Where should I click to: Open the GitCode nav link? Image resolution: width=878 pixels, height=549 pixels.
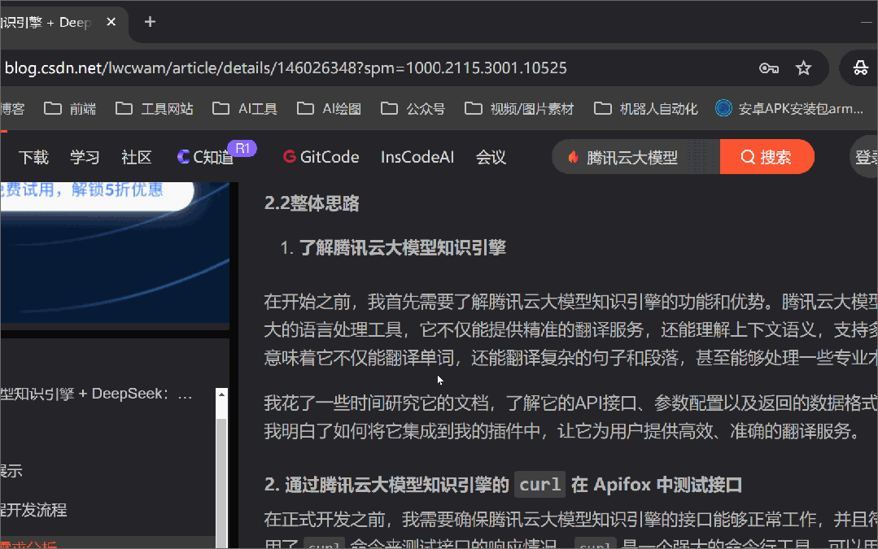[321, 157]
